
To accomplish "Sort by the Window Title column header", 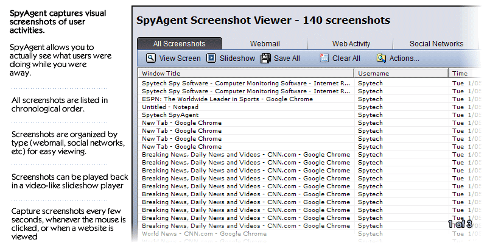I will [246, 73].
